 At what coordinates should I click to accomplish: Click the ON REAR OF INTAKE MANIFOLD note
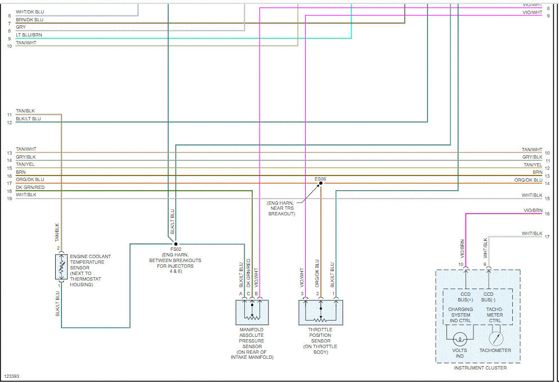click(252, 354)
